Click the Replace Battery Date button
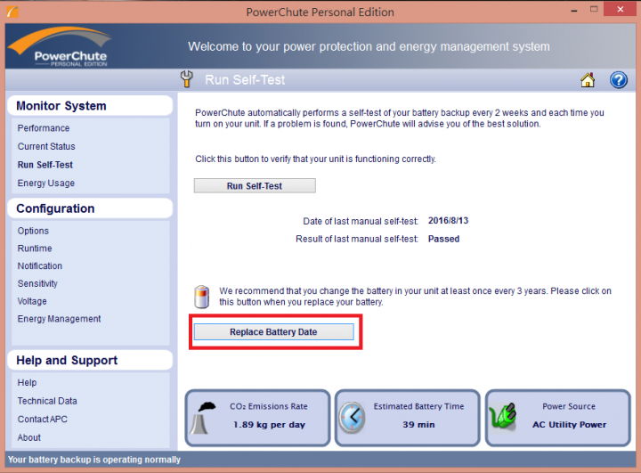641x473 pixels. click(x=273, y=332)
